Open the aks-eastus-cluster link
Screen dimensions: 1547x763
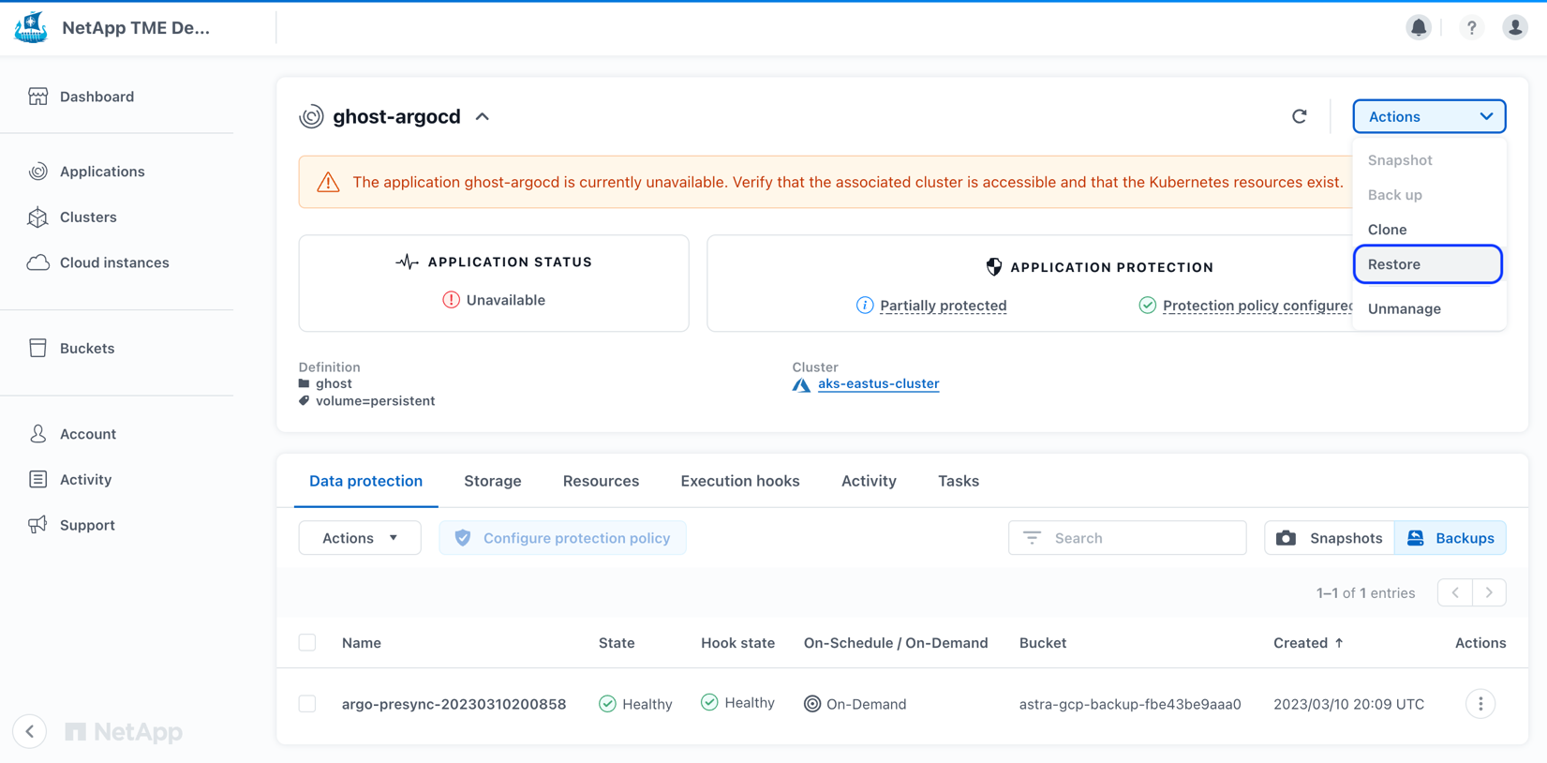pyautogui.click(x=878, y=383)
